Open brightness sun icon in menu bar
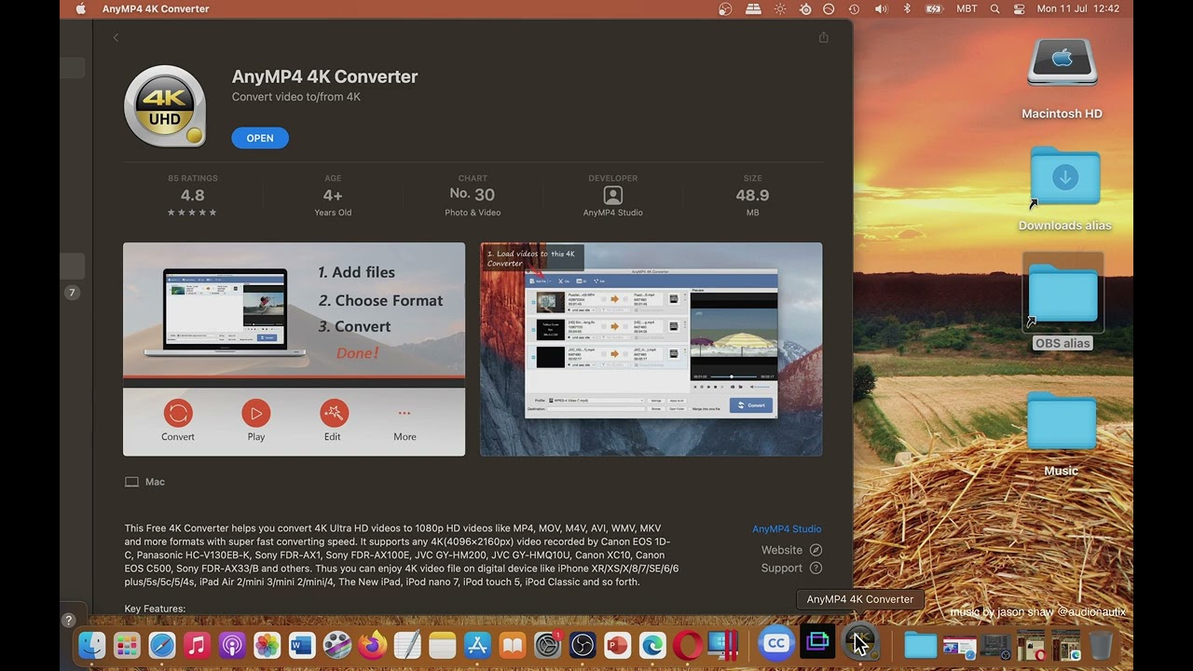This screenshot has width=1193, height=671. coord(780,8)
